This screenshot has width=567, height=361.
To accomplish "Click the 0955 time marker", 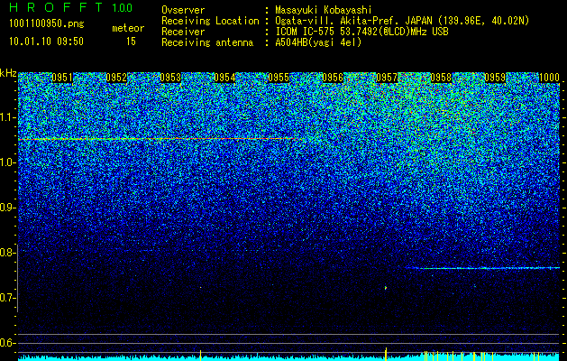I will coord(279,78).
